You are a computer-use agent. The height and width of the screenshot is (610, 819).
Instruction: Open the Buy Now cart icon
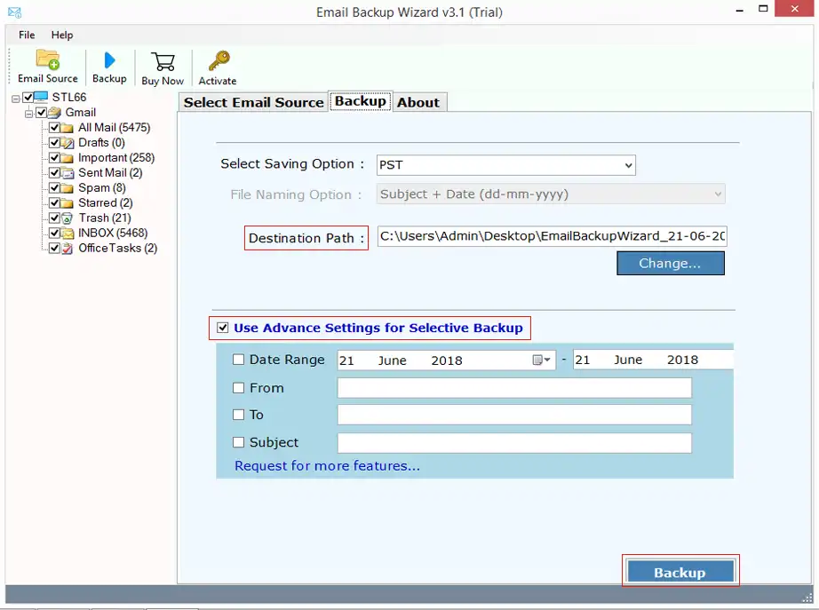(x=163, y=61)
